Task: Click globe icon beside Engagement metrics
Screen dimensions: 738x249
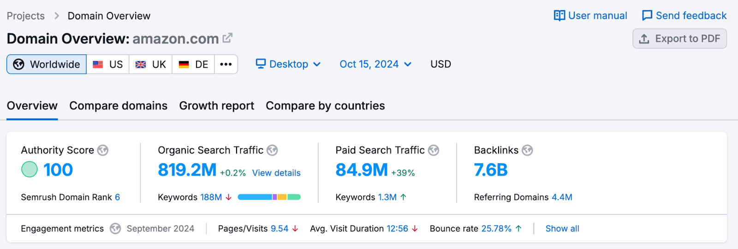Action: pyautogui.click(x=115, y=229)
